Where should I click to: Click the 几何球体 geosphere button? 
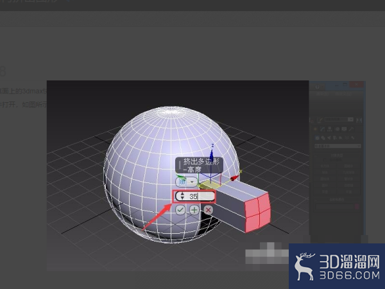348,173
